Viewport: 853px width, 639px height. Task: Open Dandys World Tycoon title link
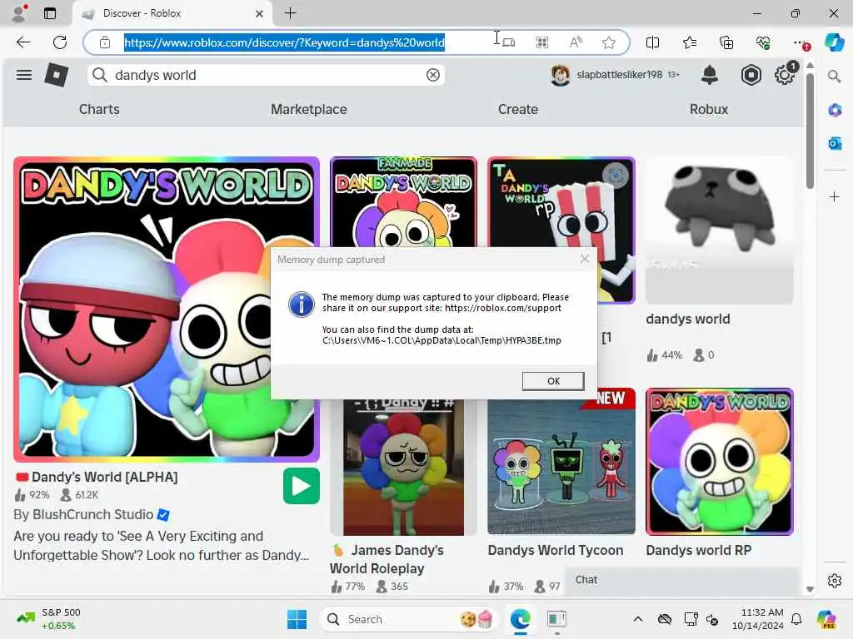556,551
